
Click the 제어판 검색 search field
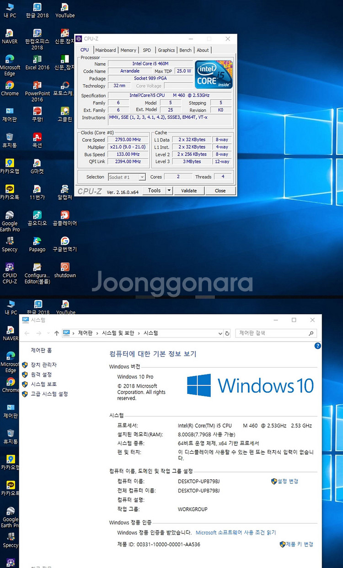click(x=276, y=333)
